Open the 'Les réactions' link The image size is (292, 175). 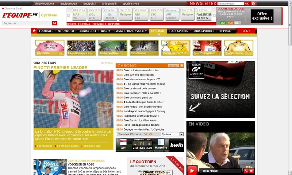click(45, 146)
